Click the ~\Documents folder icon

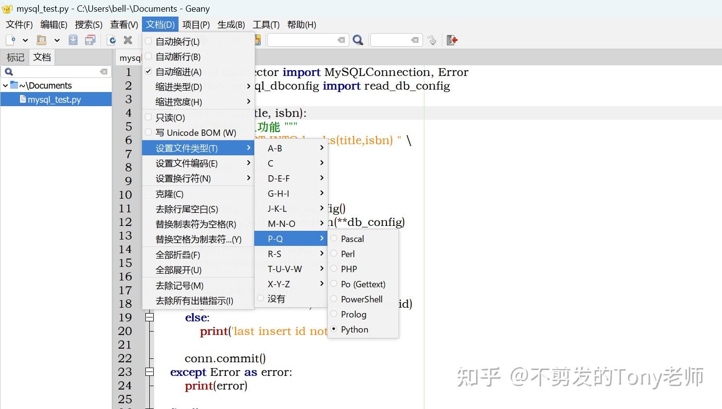click(14, 85)
